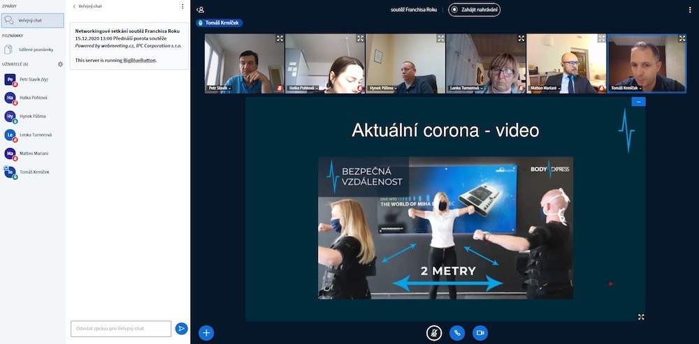Select user Lenka Turnerová in list
Viewport: 699px width, 344px height.
pos(32,135)
